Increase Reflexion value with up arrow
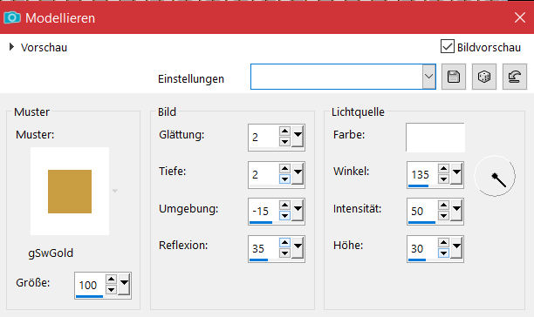Viewport: 534px width, 317px height. [x=284, y=242]
